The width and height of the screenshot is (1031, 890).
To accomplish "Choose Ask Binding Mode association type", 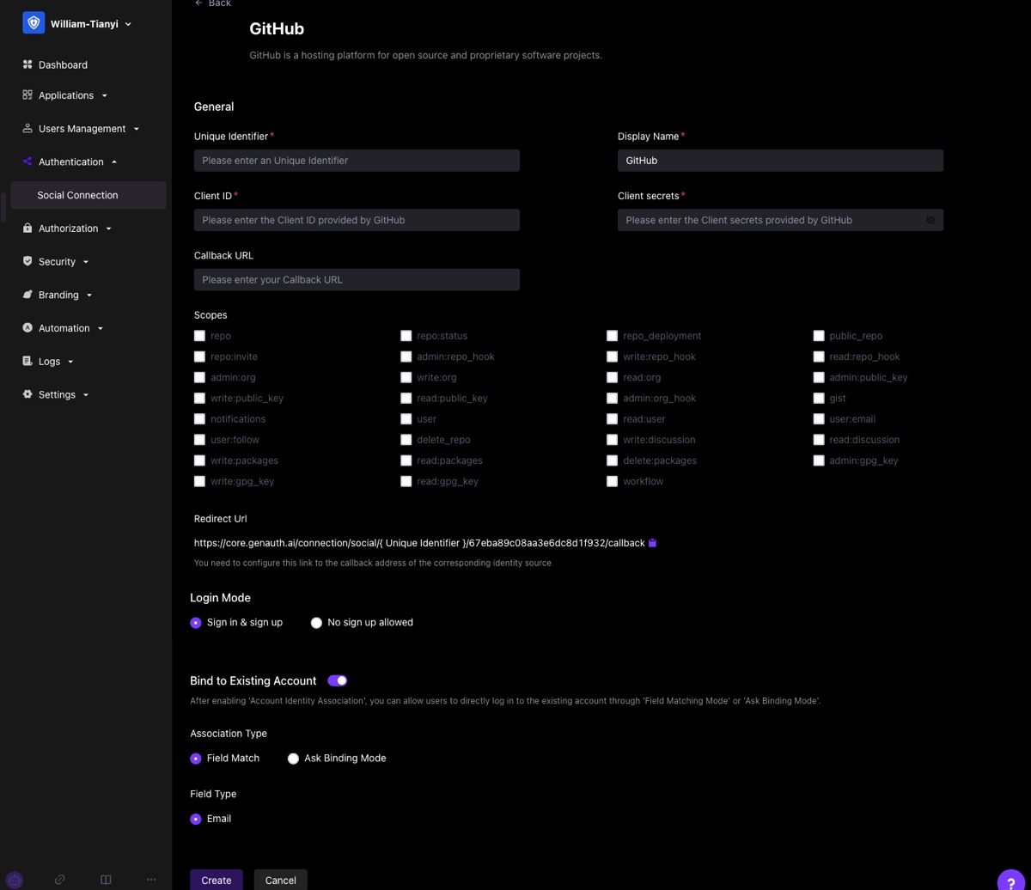I will pos(293,759).
